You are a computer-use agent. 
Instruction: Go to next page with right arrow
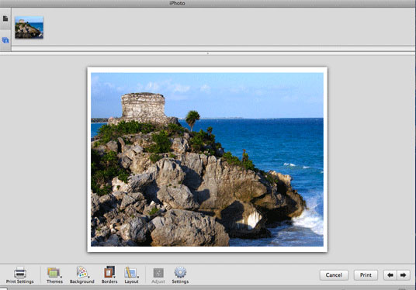[x=404, y=275]
